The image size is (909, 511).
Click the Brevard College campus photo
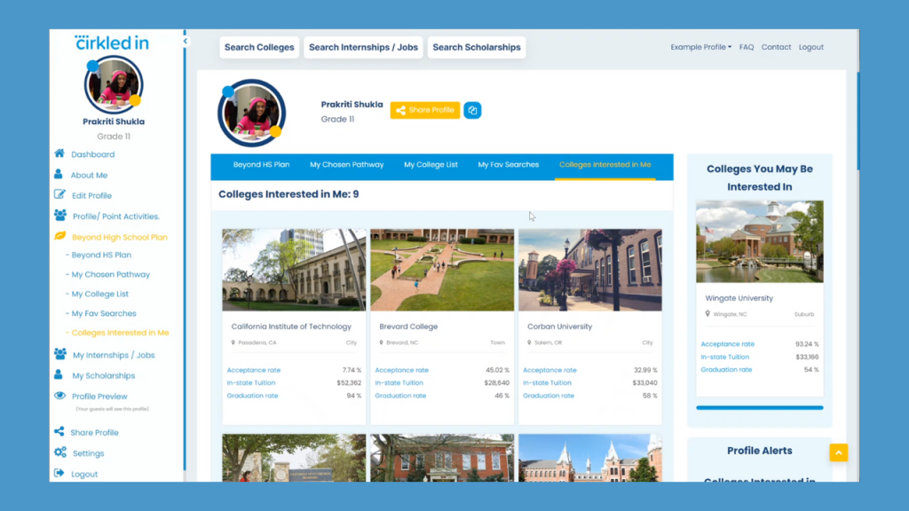(442, 270)
